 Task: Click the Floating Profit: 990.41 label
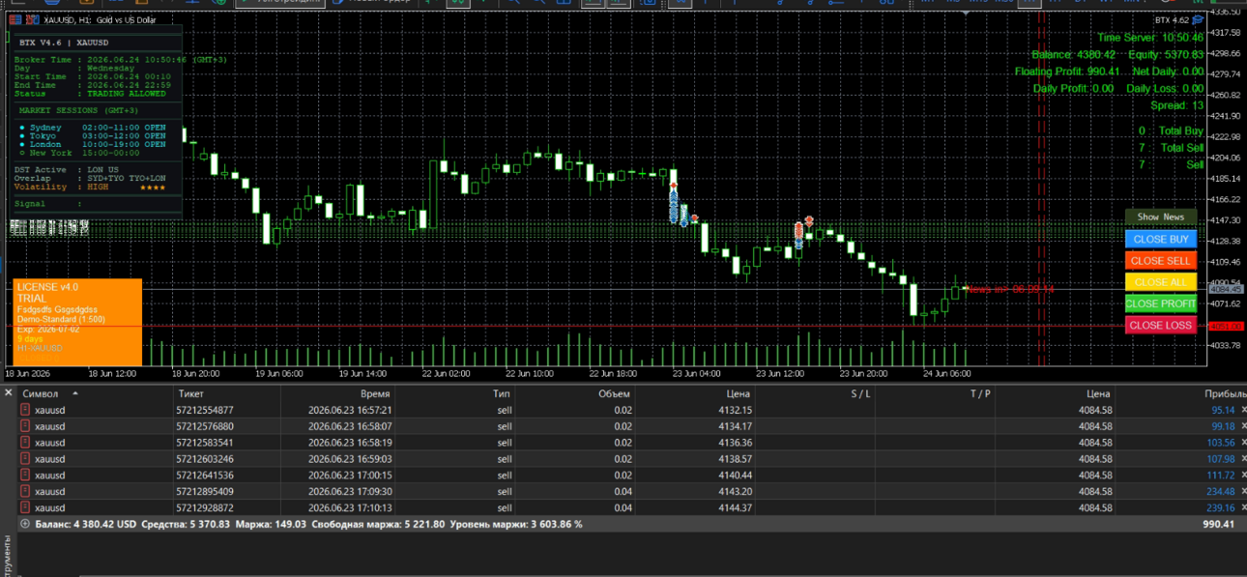coord(1067,71)
